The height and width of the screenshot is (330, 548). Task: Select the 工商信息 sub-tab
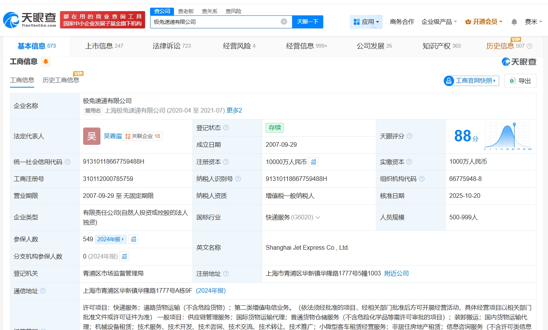[x=22, y=80]
